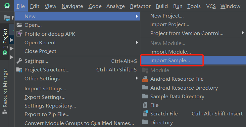Image resolution: width=246 pixels, height=127 pixels.
Task: Expand the first project tree node arrow
Action: (x=12, y=40)
